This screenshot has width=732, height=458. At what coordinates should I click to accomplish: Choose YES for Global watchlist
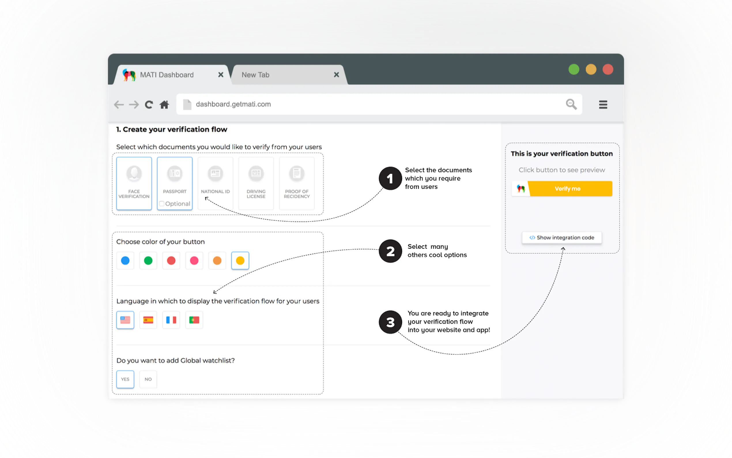125,379
